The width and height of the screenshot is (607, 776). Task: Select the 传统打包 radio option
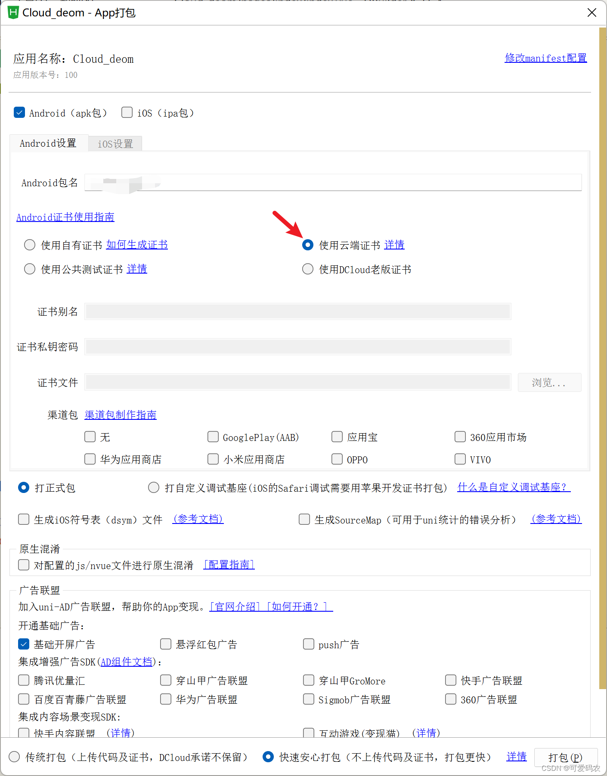coord(14,757)
